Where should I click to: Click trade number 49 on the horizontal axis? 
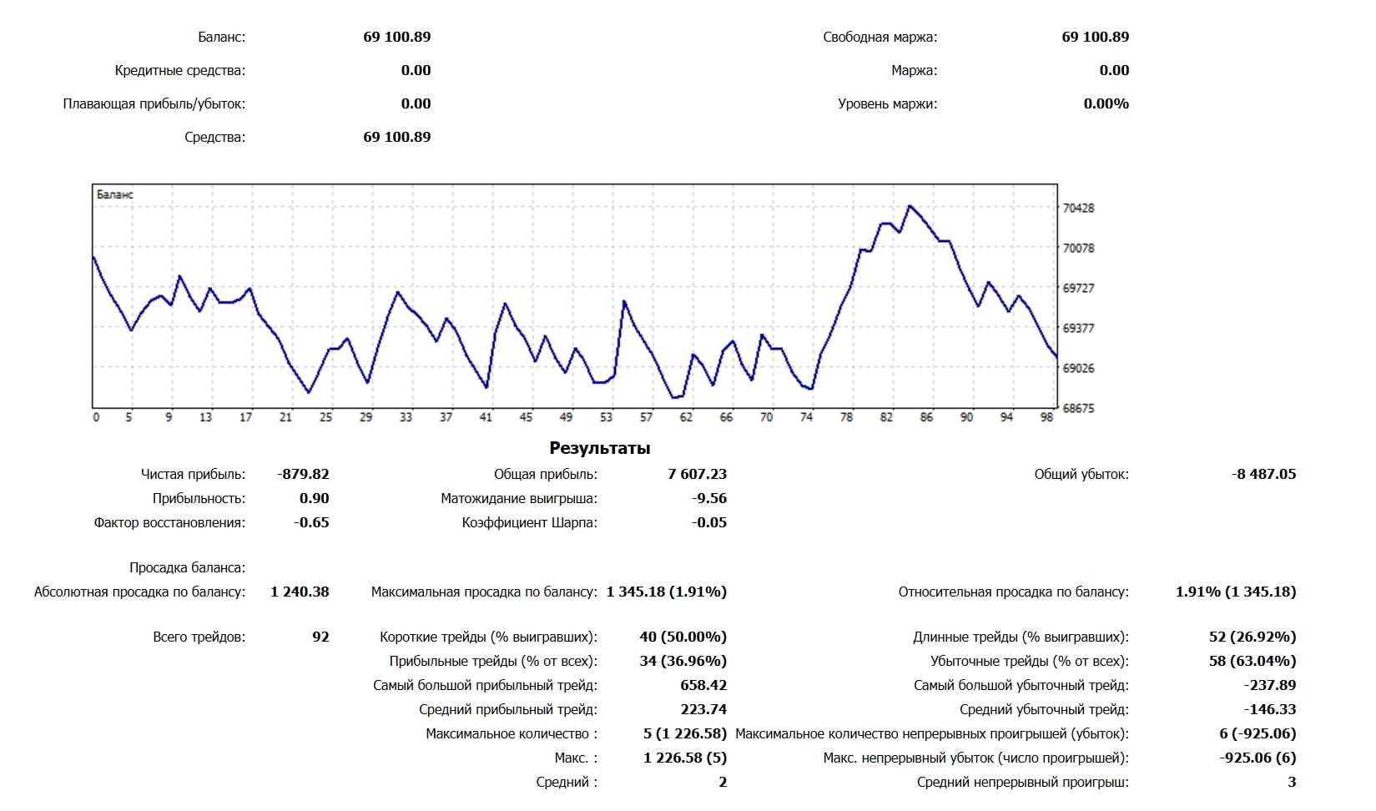pyautogui.click(x=566, y=417)
